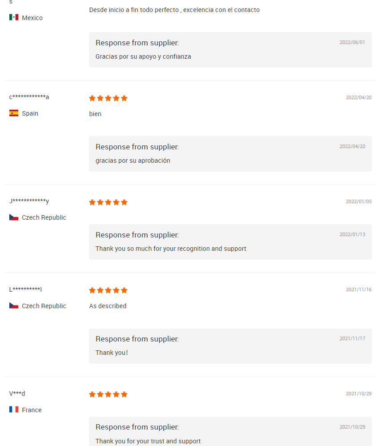Click Czech flag beside reviewer J***y

(14, 217)
